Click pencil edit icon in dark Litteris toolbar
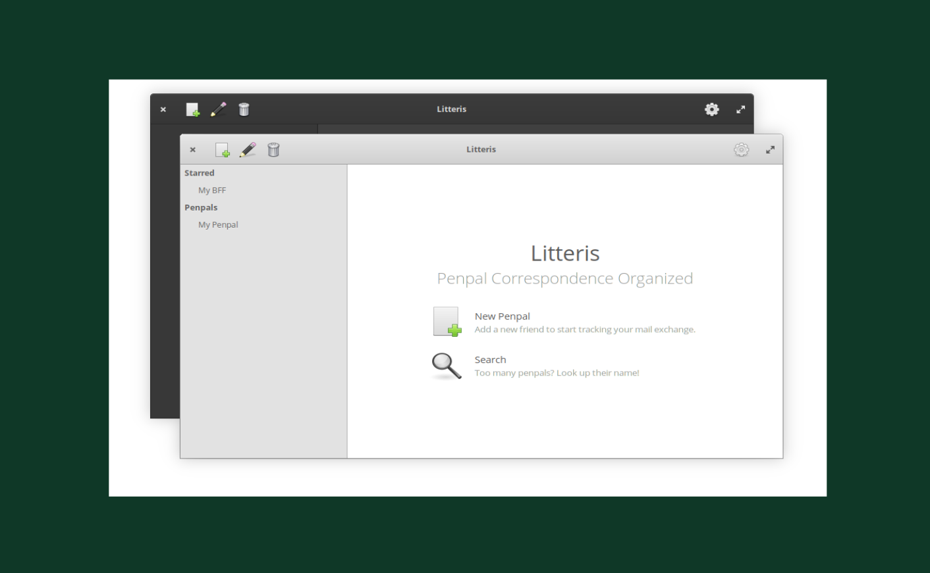 [219, 110]
